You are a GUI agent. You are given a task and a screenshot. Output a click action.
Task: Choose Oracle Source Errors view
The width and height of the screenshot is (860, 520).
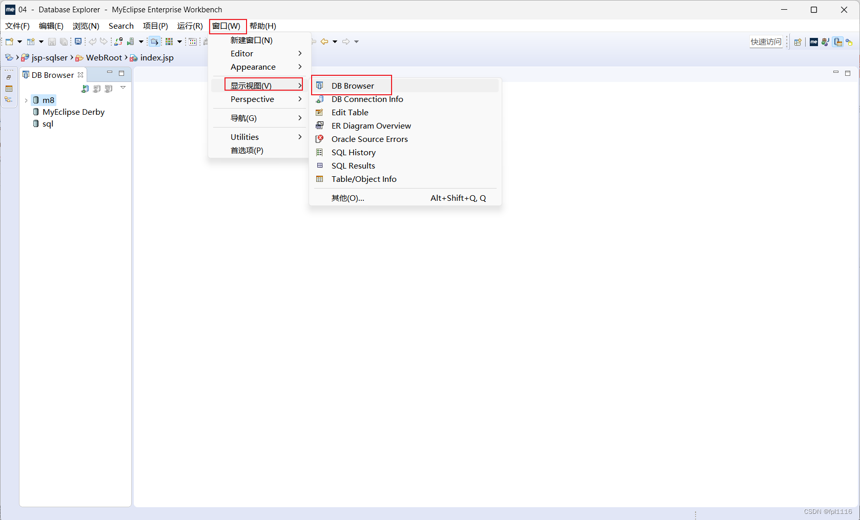coord(405,139)
